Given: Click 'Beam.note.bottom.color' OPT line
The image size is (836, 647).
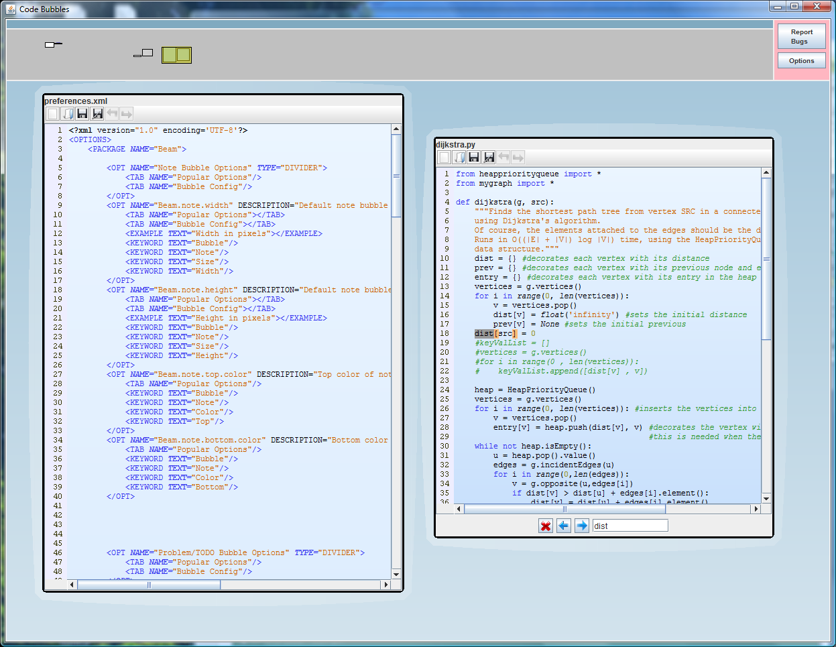Looking at the screenshot, I should coord(247,440).
